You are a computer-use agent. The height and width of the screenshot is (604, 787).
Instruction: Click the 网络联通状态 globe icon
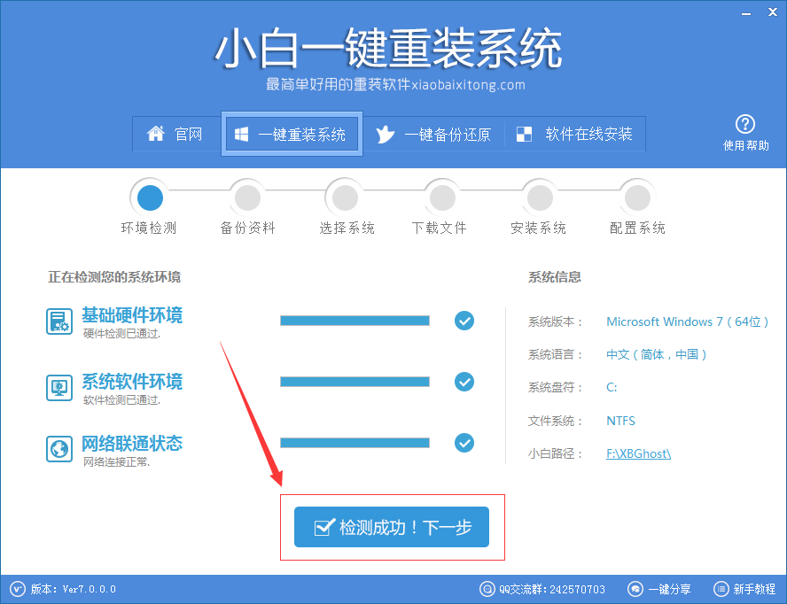tap(59, 448)
